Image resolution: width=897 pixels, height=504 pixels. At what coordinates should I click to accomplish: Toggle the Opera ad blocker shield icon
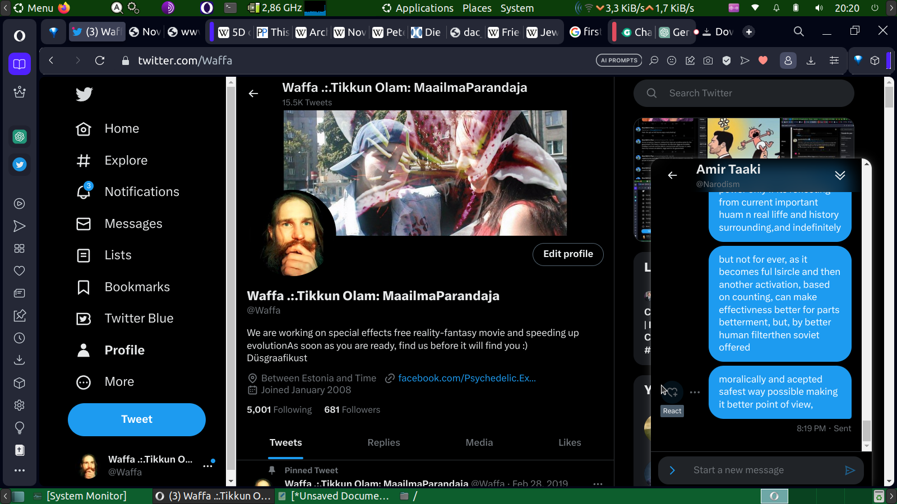(x=727, y=60)
